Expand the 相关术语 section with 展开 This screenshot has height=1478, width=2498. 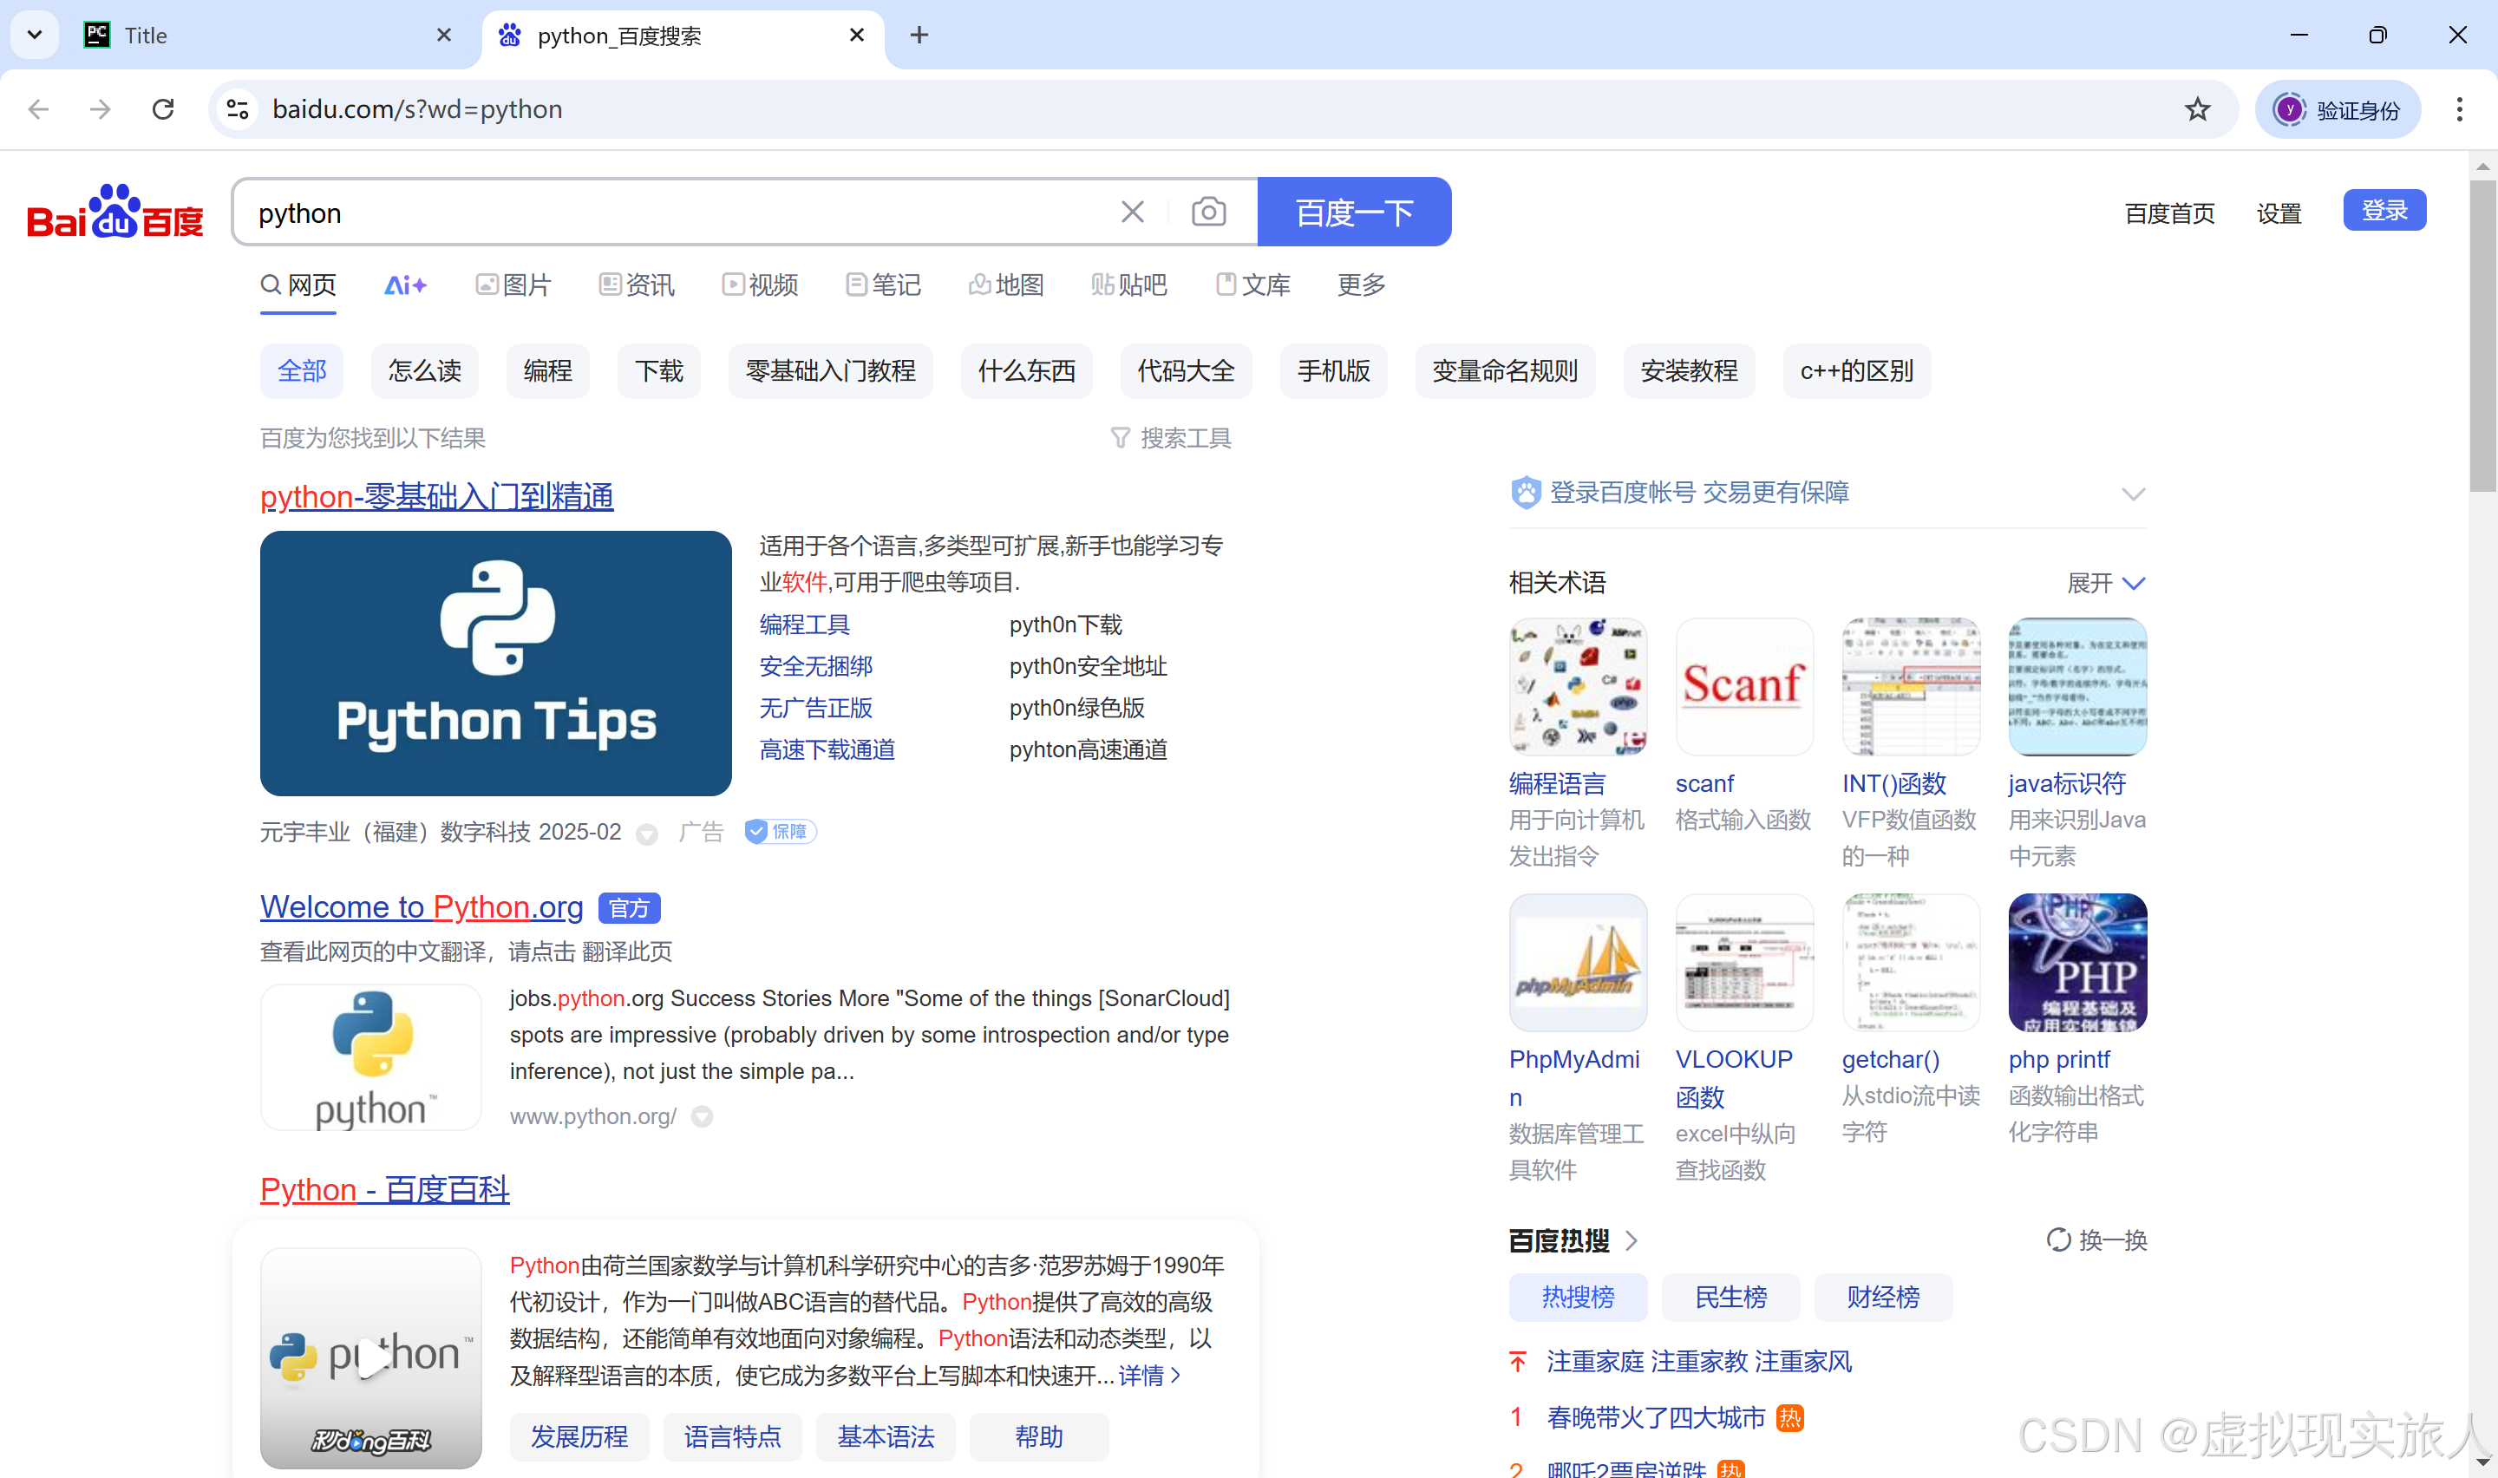[2105, 584]
